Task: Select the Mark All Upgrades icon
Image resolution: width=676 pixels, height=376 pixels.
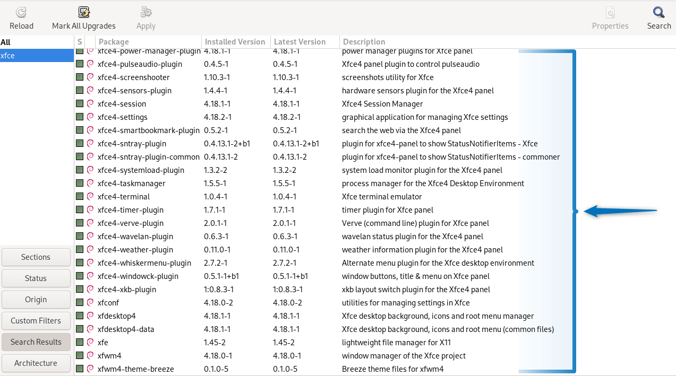Action: point(83,12)
